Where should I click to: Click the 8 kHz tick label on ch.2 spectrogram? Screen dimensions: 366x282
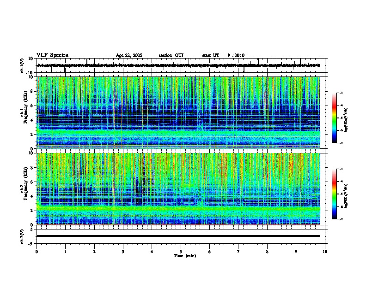click(32, 168)
